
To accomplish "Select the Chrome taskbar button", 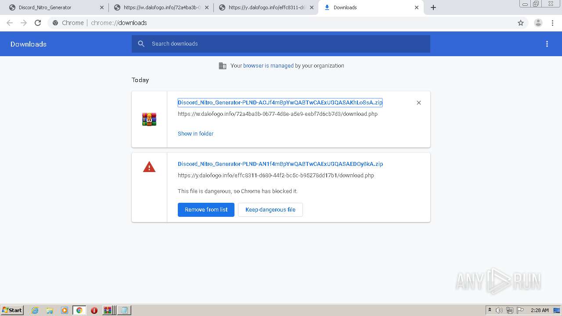I will coord(79,310).
